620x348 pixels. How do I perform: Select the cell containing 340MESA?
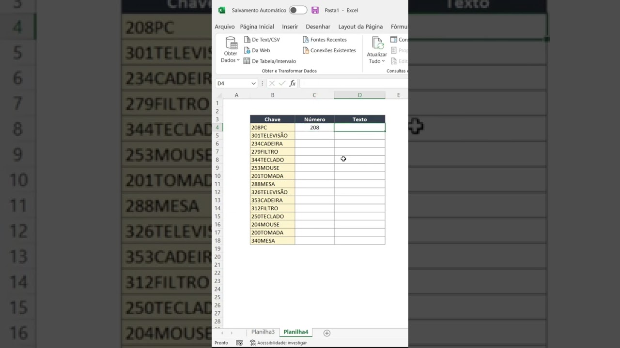click(x=272, y=241)
